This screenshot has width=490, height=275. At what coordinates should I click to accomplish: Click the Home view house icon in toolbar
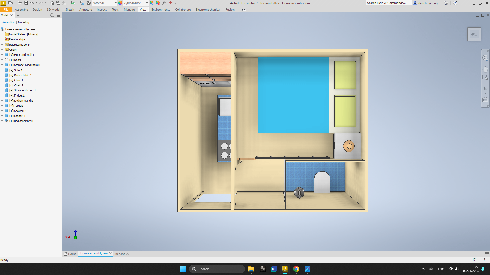coord(52,3)
